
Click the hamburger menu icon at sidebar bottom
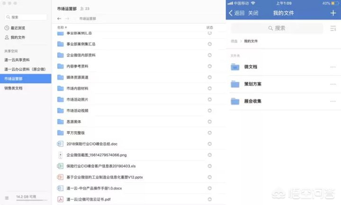[x=7, y=198]
